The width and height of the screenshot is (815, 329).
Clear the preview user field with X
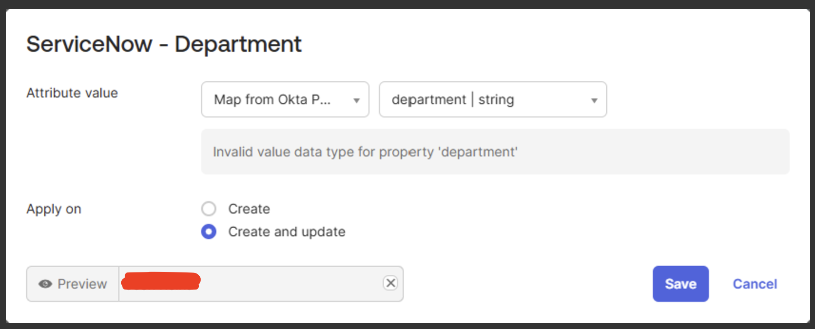(390, 283)
